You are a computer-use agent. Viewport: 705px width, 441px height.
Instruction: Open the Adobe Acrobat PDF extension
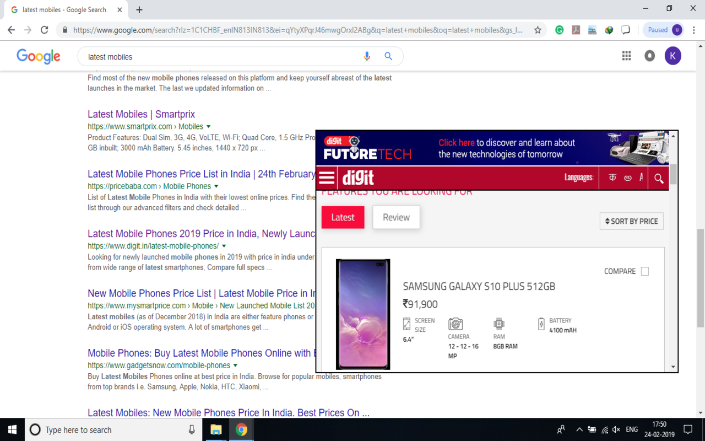[x=576, y=30]
